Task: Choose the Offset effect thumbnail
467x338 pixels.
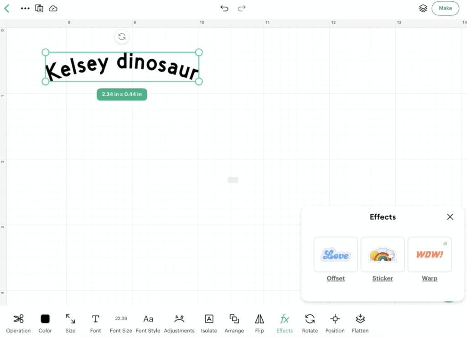Action: 336,254
